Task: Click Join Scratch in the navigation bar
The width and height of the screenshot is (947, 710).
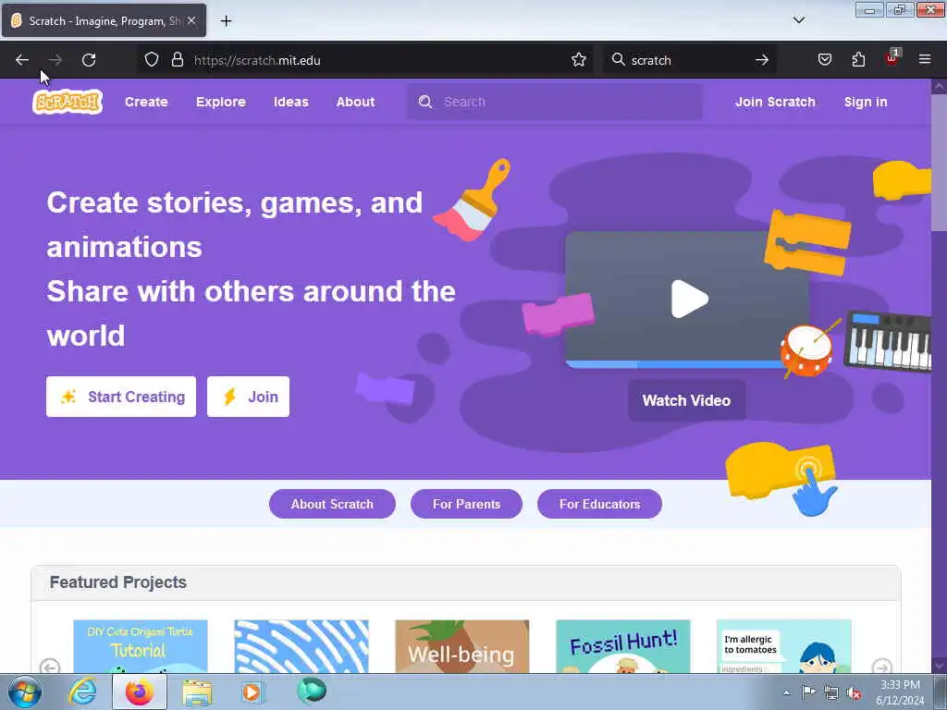Action: [775, 102]
